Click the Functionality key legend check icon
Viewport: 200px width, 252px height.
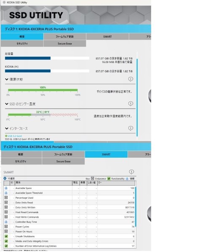109,178
